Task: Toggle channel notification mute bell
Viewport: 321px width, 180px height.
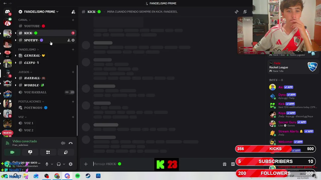Action: (x=245, y=12)
